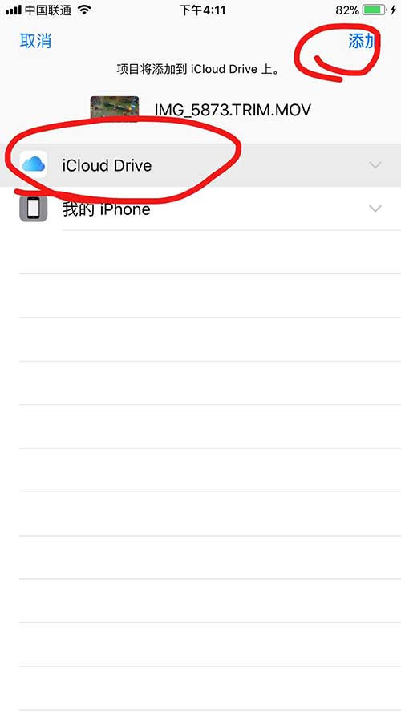The width and height of the screenshot is (401, 713).
Task: Select the 我的 iPhone location row
Action: pyautogui.click(x=200, y=209)
